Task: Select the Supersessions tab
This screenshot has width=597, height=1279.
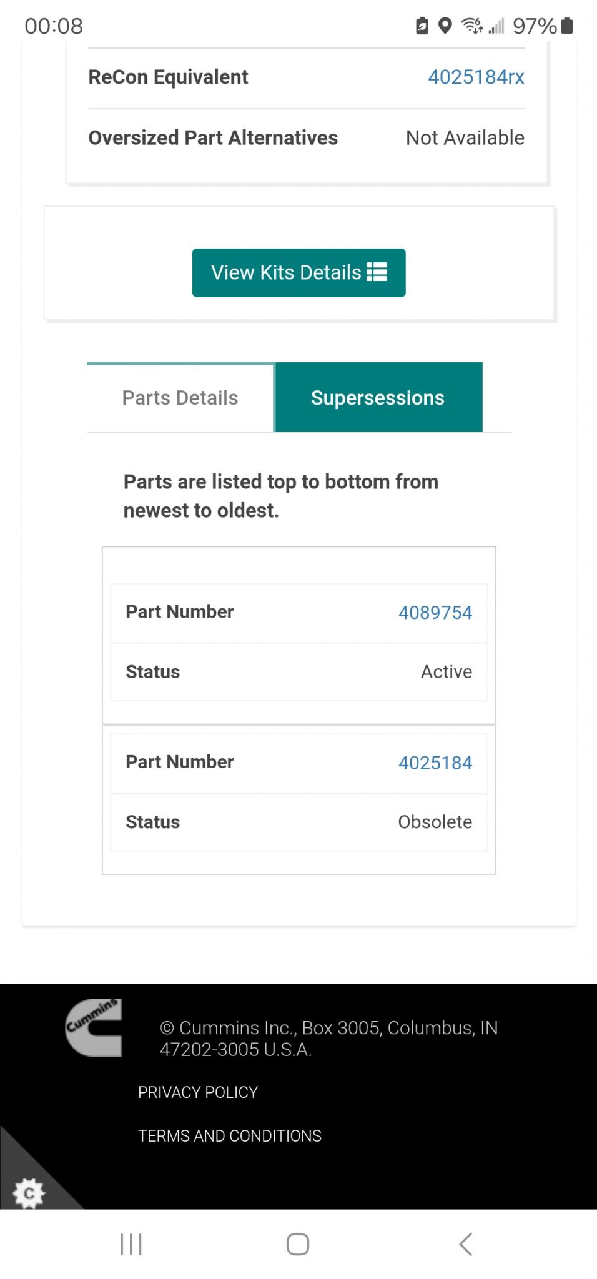Action: pyautogui.click(x=378, y=398)
